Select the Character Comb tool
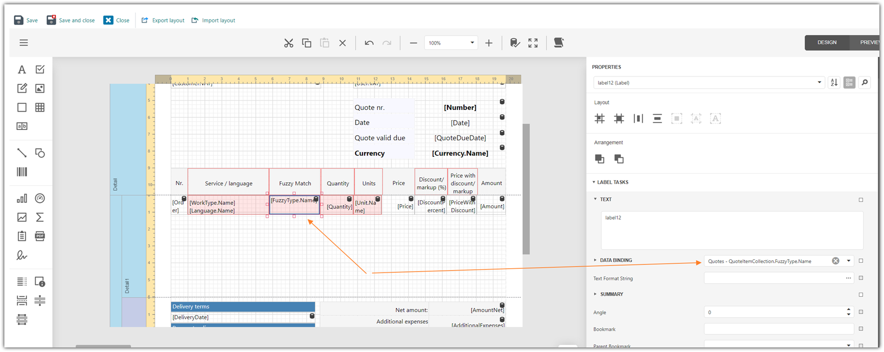Image resolution: width=884 pixels, height=352 pixels. pos(22,126)
